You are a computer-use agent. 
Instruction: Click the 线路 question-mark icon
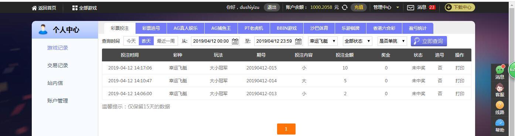point(500,105)
